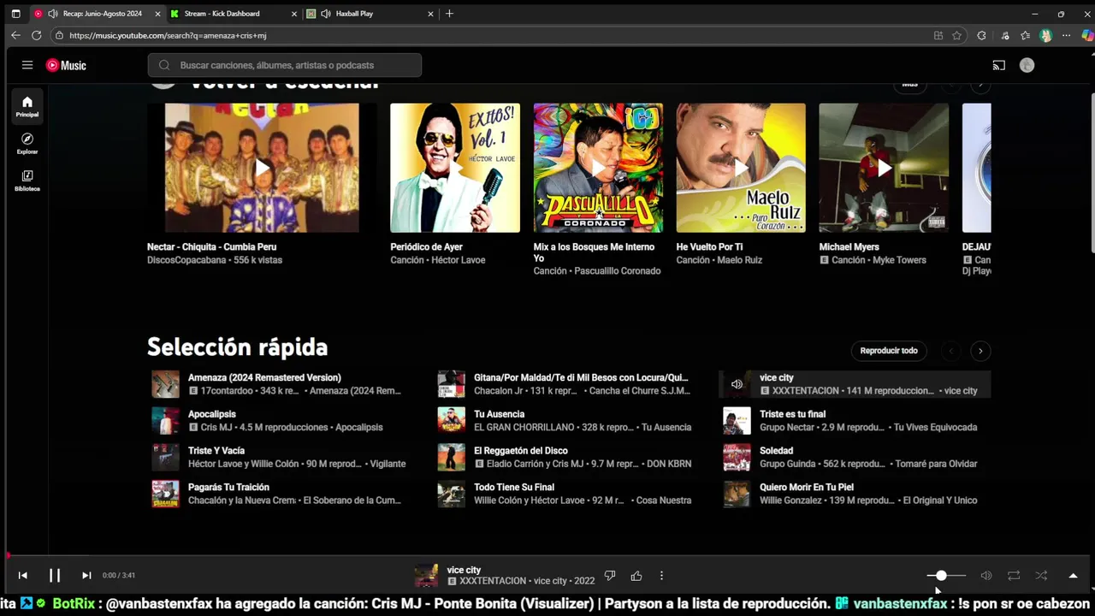Screen dimensions: 1095x616
Task: Reload the page
Action: [x=36, y=35]
